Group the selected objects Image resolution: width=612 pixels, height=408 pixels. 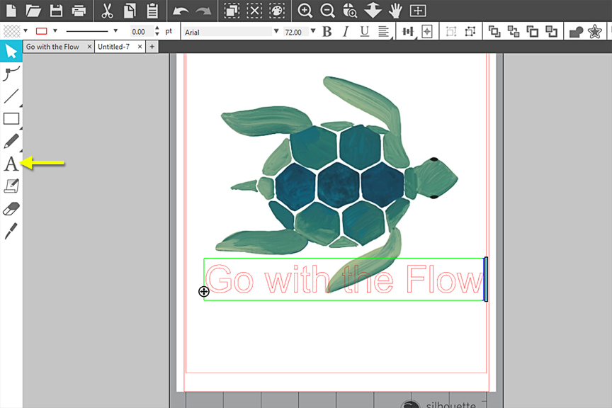(x=451, y=32)
